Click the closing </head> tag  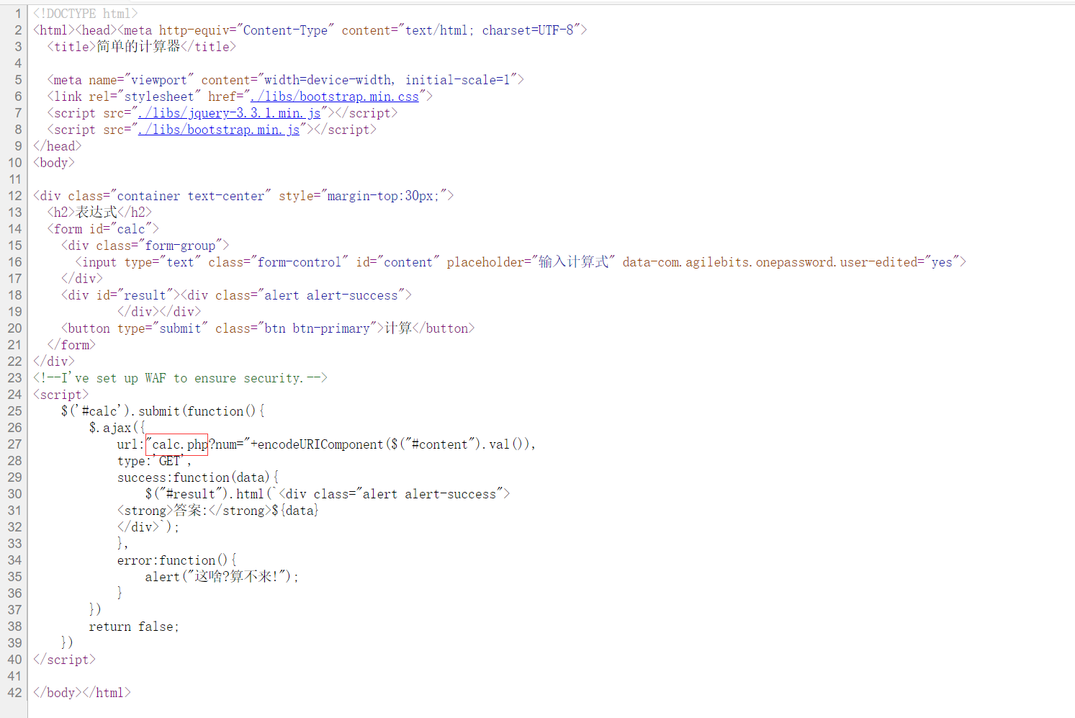(x=58, y=146)
